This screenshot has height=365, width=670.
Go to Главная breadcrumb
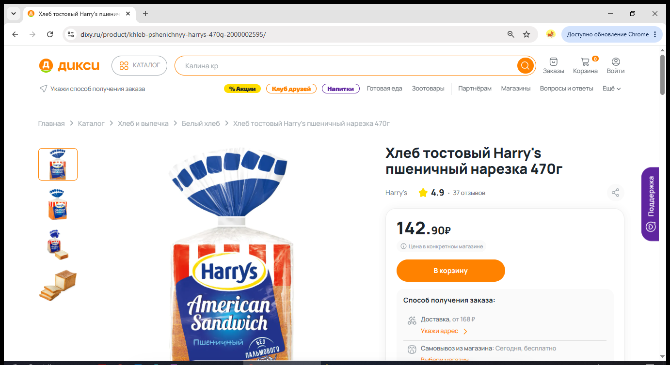(51, 123)
